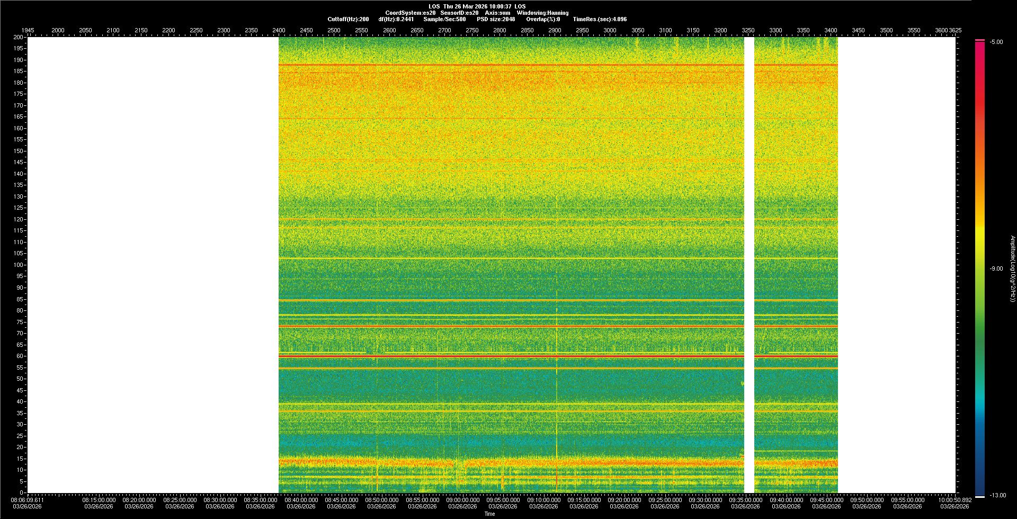1017x519 pixels.
Task: Click the TimeRes.(sec):4.096 header value
Action: pyautogui.click(x=600, y=19)
